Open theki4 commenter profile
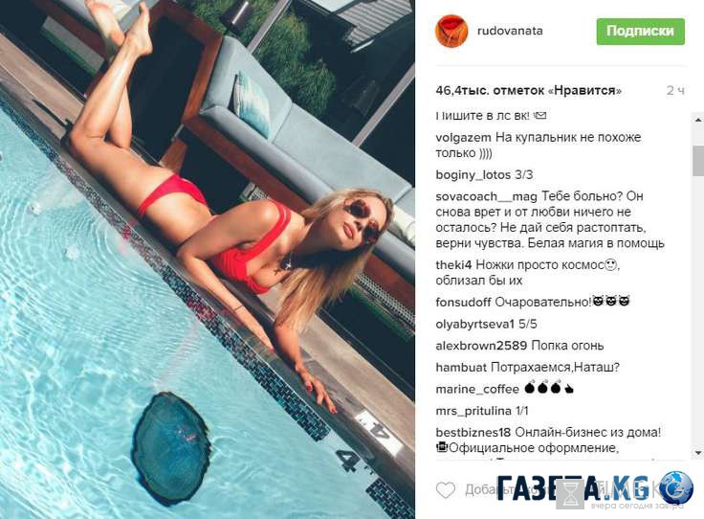 (453, 265)
